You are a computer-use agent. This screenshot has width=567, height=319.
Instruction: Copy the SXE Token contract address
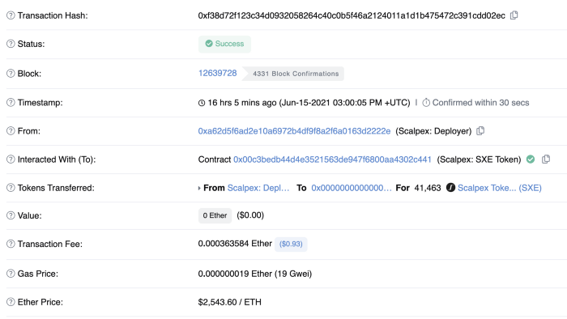pos(546,159)
